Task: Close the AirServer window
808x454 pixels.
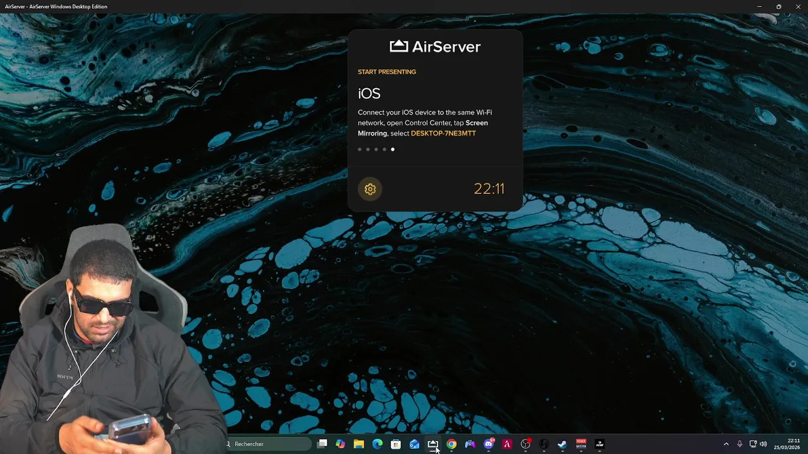Action: click(798, 6)
